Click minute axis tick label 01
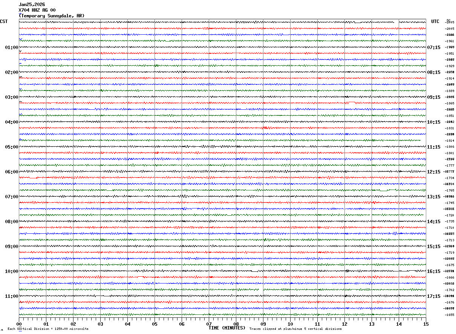The image size is (456, 334). (x=46, y=324)
